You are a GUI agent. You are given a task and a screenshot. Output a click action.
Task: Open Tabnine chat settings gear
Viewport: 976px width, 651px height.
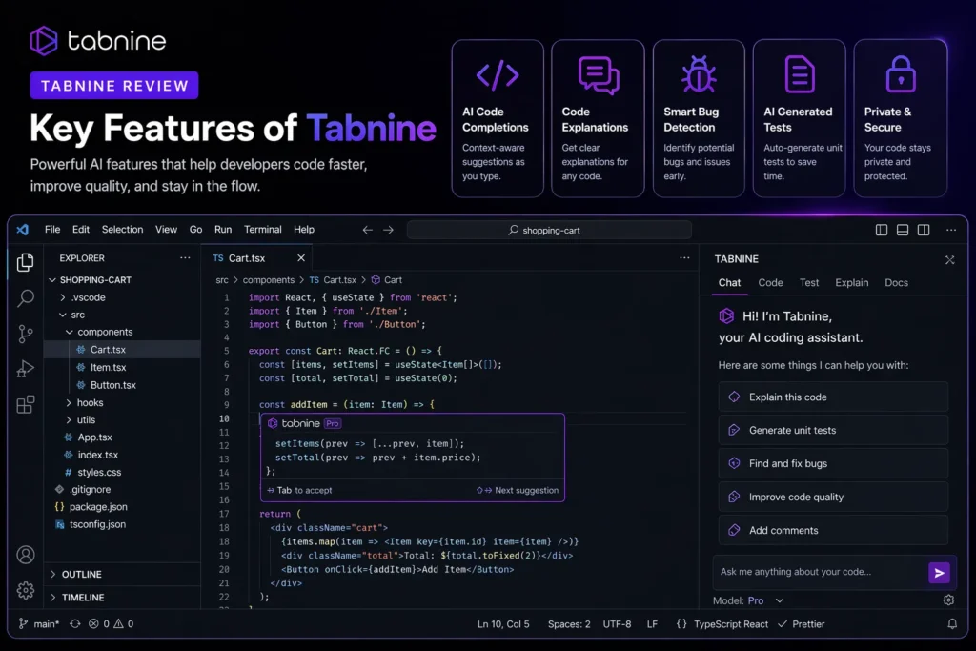pyautogui.click(x=948, y=600)
